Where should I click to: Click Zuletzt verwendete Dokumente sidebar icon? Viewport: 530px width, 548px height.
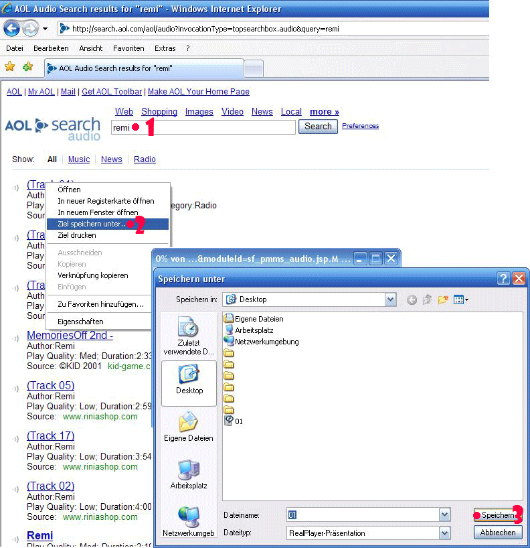tap(189, 335)
